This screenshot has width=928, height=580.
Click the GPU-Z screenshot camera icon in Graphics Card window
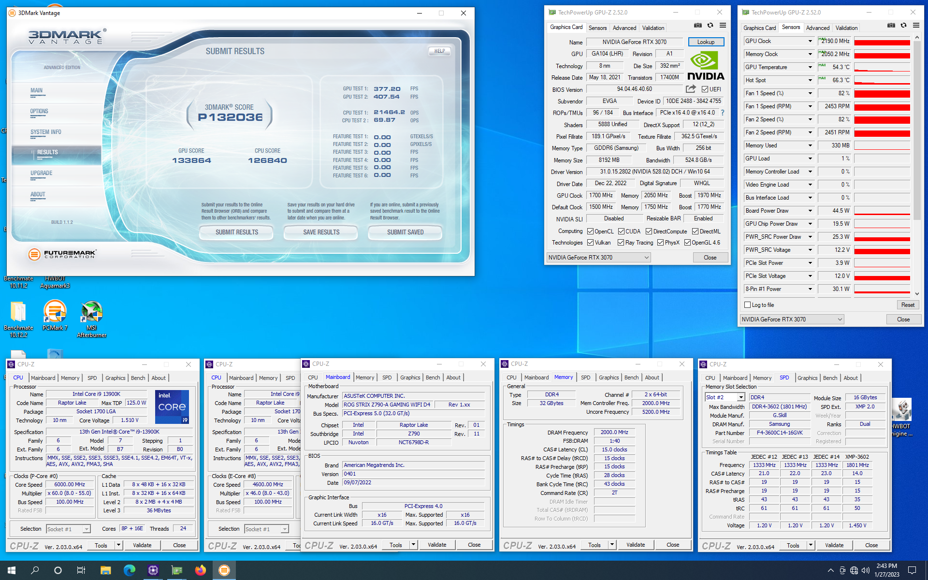tap(697, 26)
